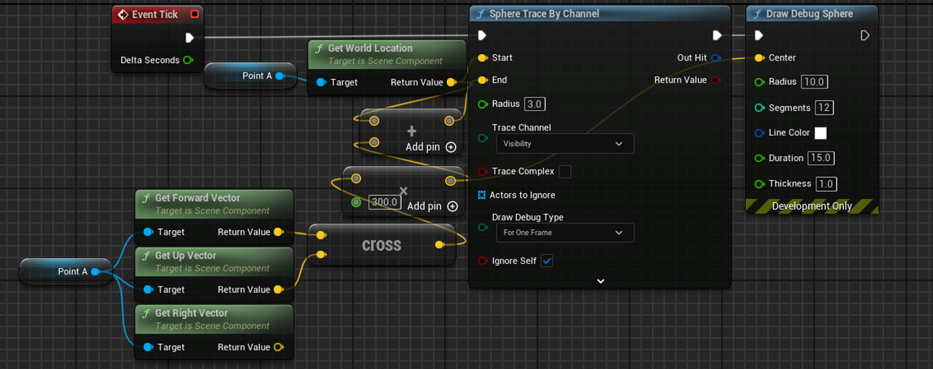Click the Ignore Self input pin
Viewport: 933px width, 369px height.
[x=483, y=261]
